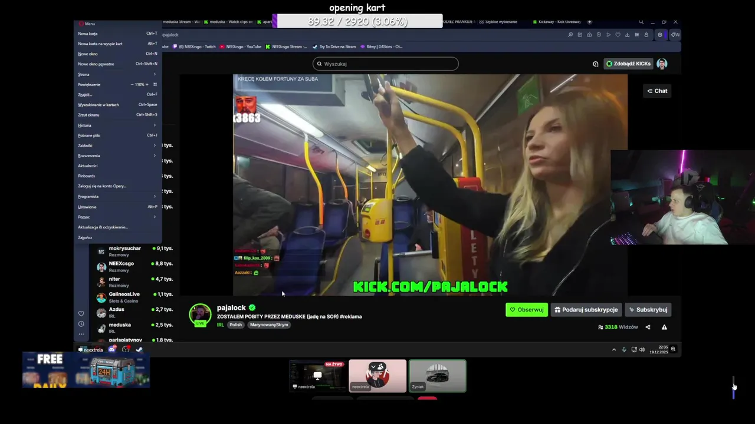Select Zaloguj się na konto Opery... menu item

(x=118, y=186)
